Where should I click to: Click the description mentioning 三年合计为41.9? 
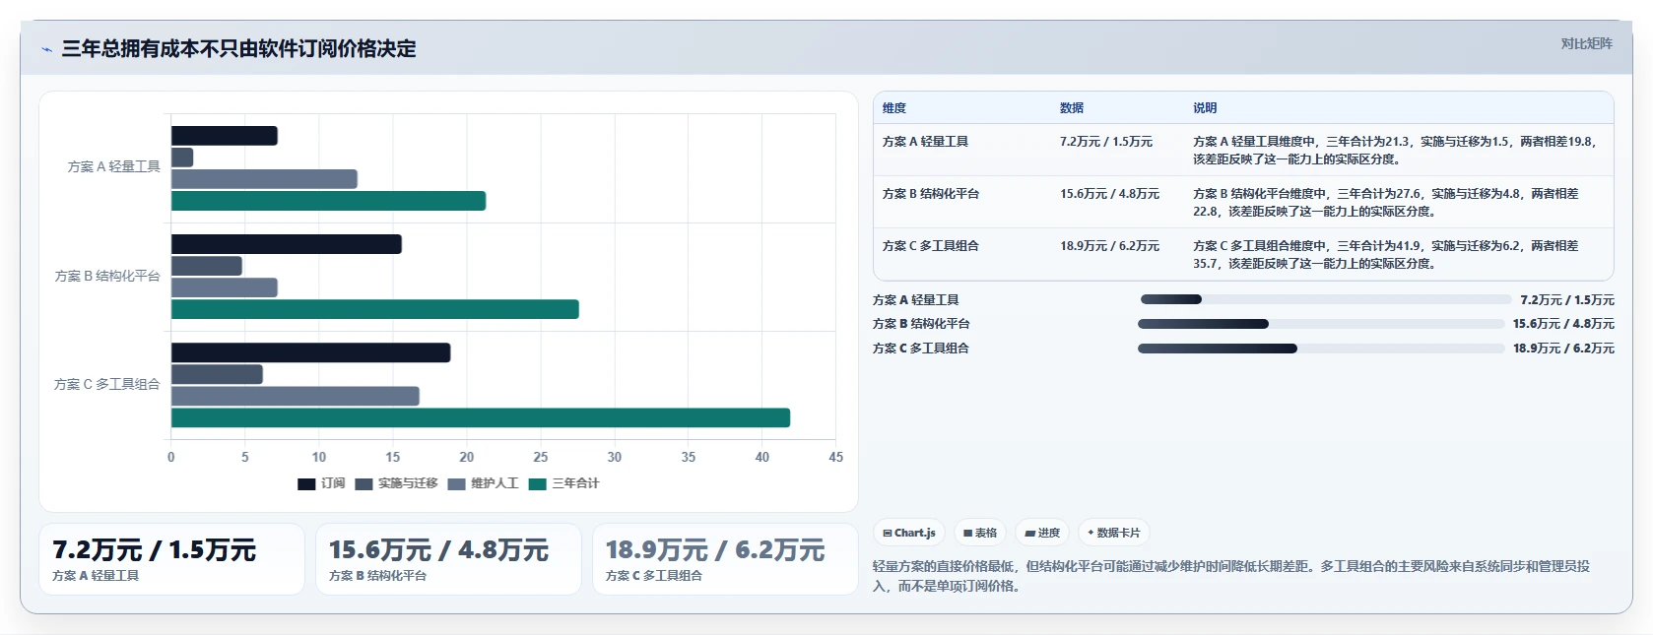1386,254
